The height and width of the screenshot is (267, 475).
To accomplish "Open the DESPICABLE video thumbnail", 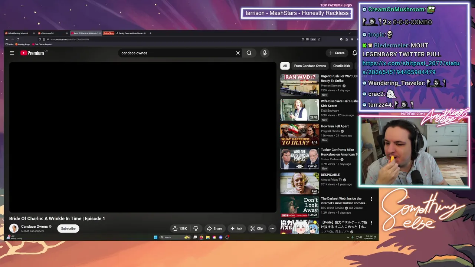I will (x=299, y=183).
